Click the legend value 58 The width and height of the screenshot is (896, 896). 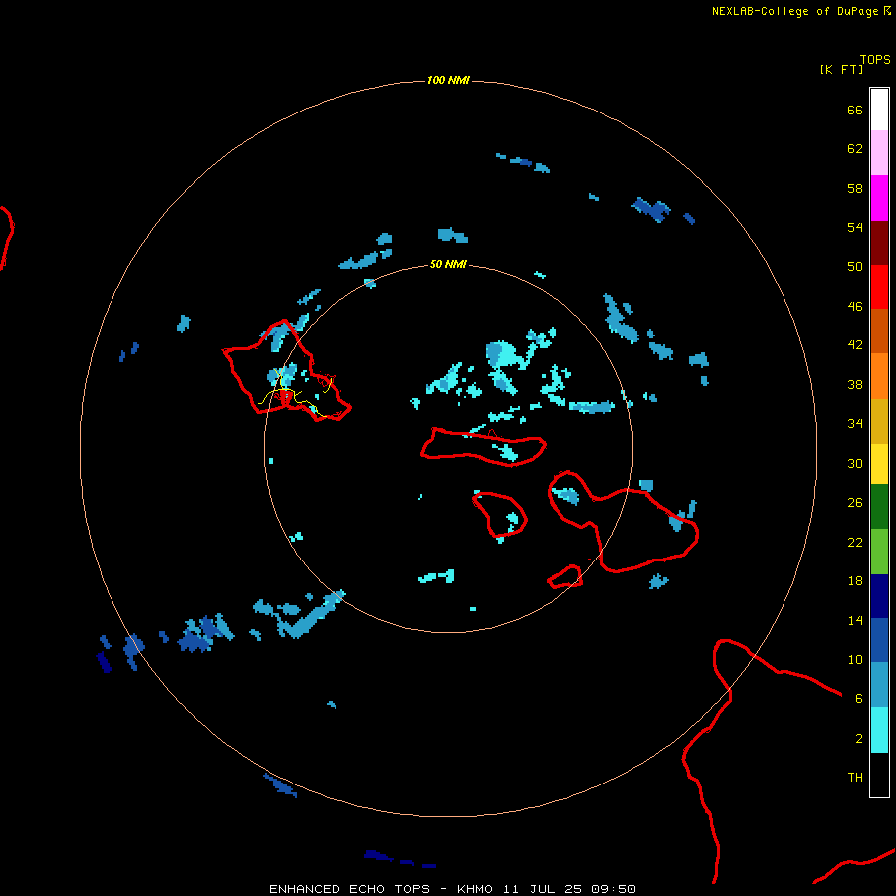tap(855, 188)
